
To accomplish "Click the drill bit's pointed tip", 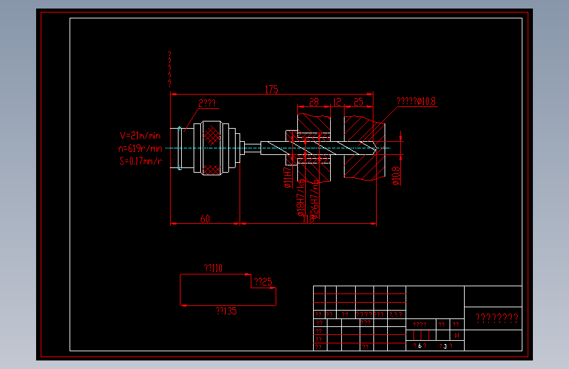I will pyautogui.click(x=375, y=148).
